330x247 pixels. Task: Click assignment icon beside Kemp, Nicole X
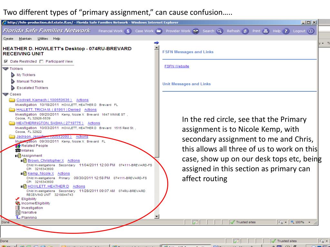[24, 174]
